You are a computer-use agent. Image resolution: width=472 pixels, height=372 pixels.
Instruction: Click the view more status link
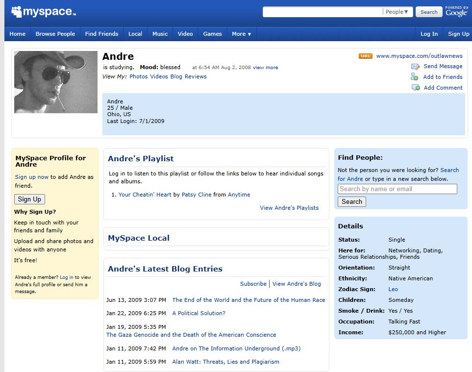(266, 68)
